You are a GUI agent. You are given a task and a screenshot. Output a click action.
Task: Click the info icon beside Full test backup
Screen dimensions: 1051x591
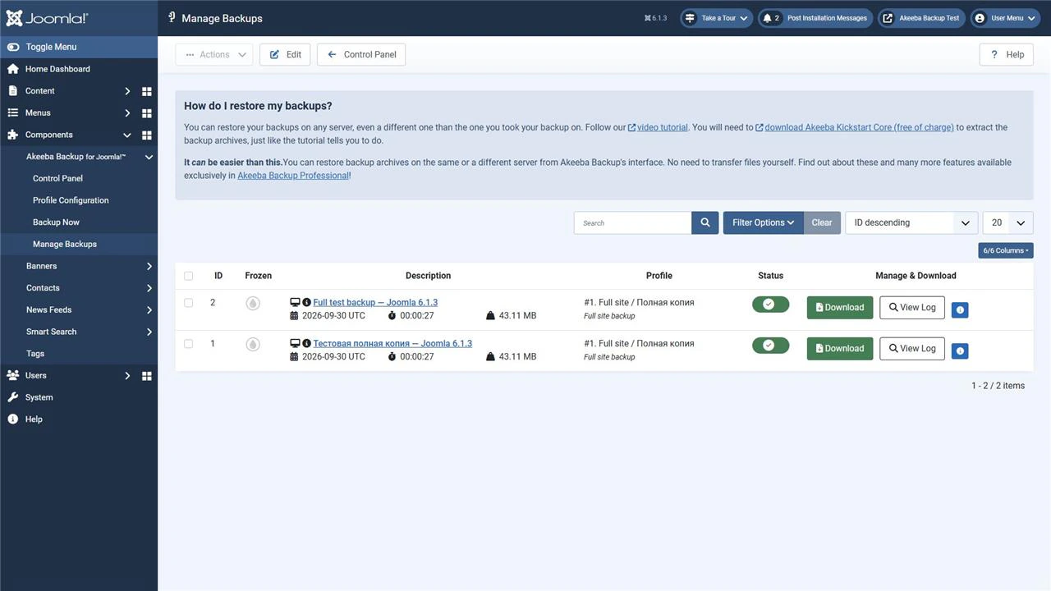point(306,302)
